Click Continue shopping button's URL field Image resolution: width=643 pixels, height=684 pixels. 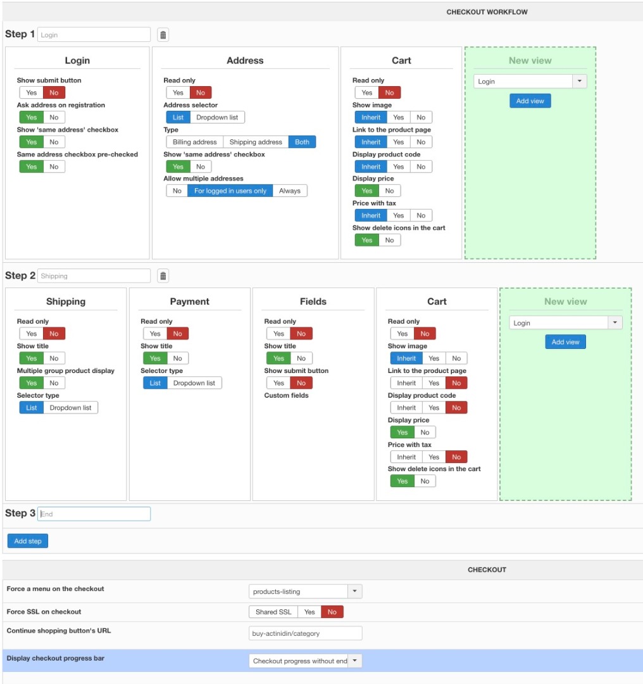coord(305,633)
